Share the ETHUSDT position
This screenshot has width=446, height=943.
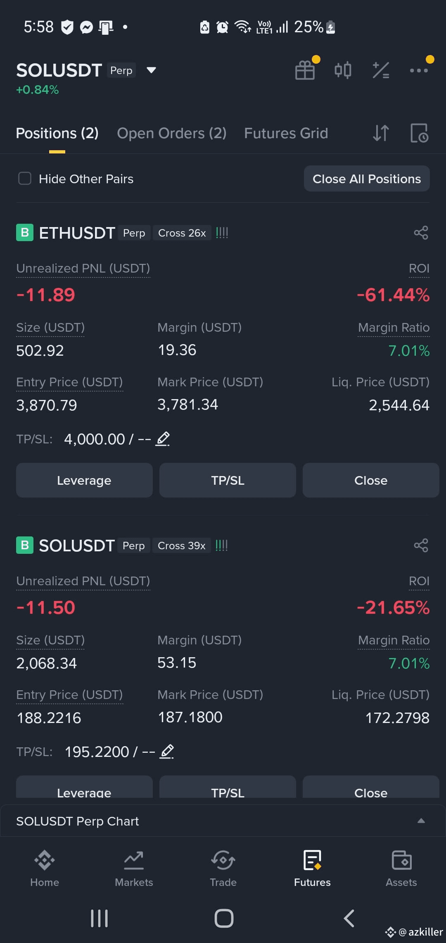421,233
